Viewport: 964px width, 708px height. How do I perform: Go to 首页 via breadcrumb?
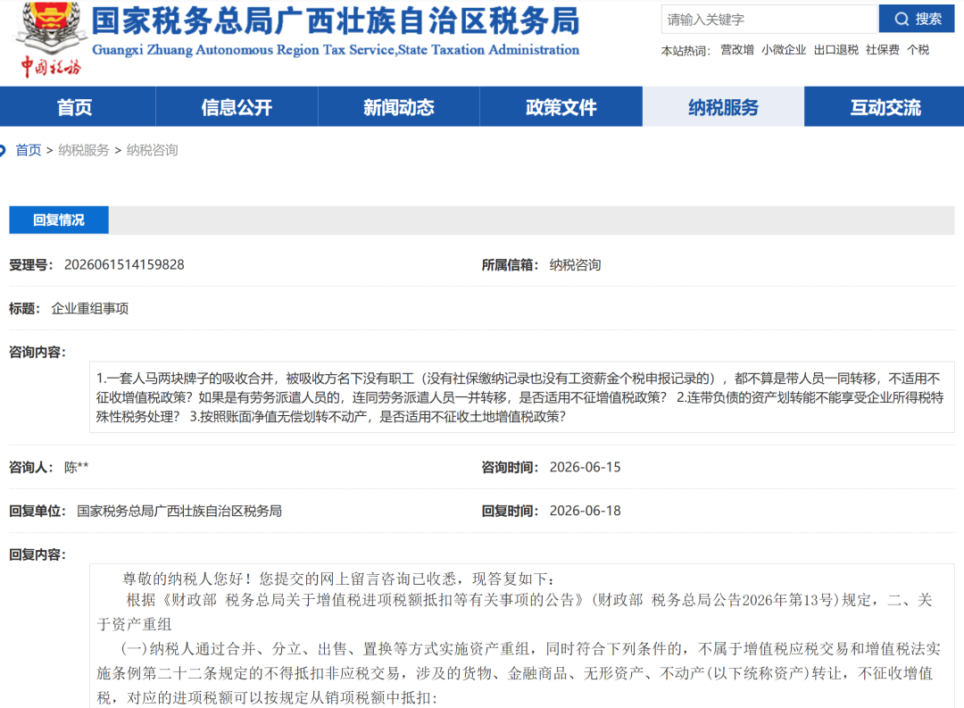pos(29,150)
